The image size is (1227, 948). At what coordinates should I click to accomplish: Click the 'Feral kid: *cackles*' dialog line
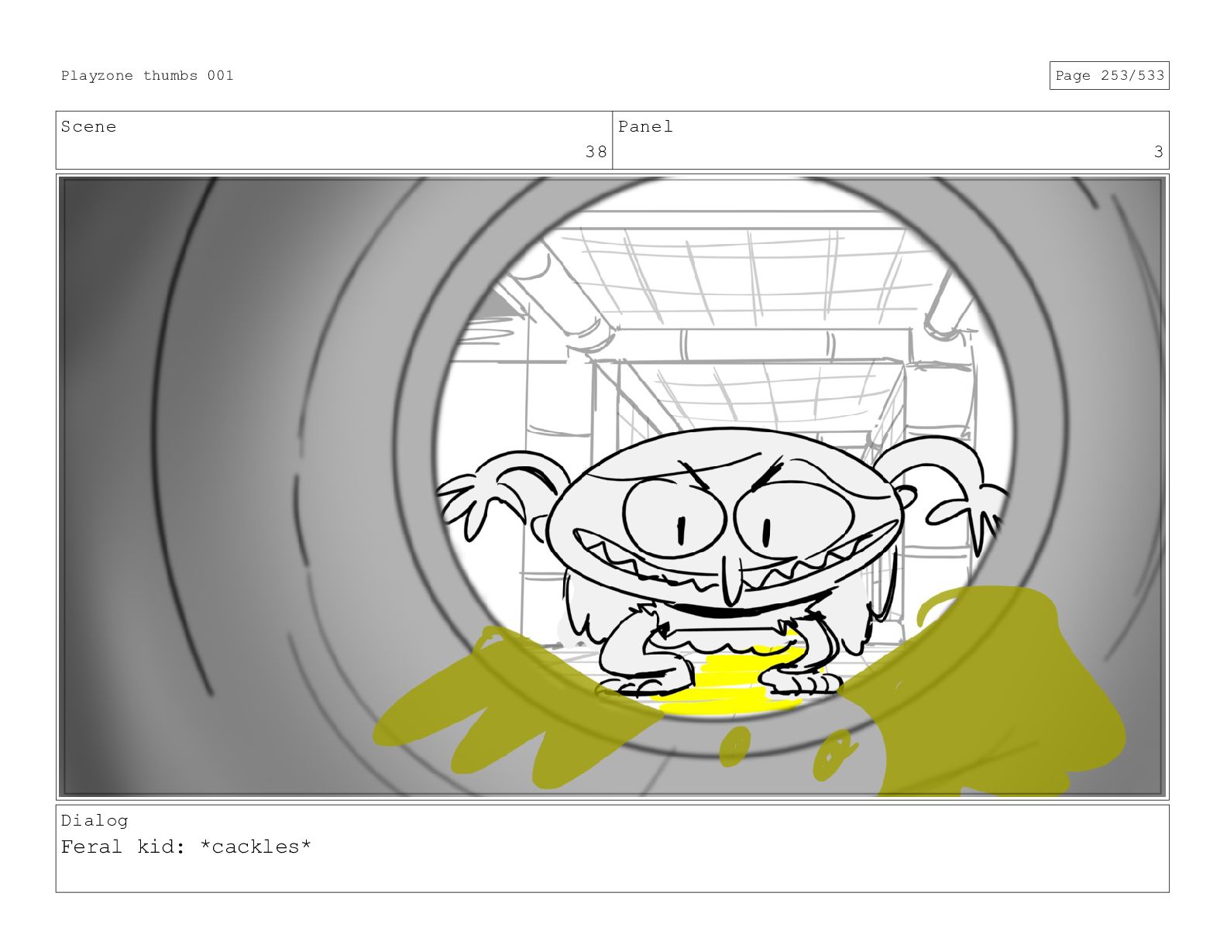click(186, 847)
